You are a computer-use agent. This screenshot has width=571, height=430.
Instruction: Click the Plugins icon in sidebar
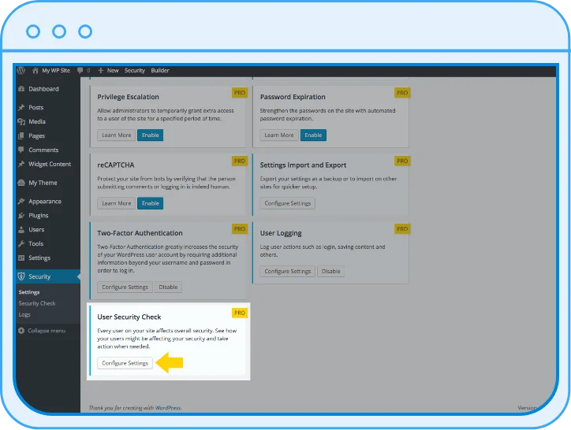pyautogui.click(x=21, y=215)
